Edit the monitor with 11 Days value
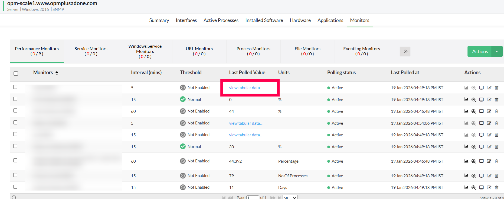 pos(489,187)
